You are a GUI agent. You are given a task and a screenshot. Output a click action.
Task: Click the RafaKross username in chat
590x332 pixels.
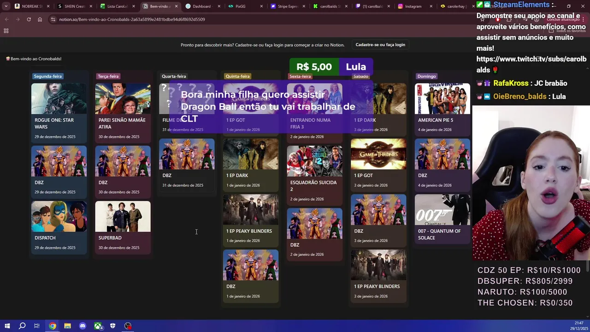click(x=511, y=83)
